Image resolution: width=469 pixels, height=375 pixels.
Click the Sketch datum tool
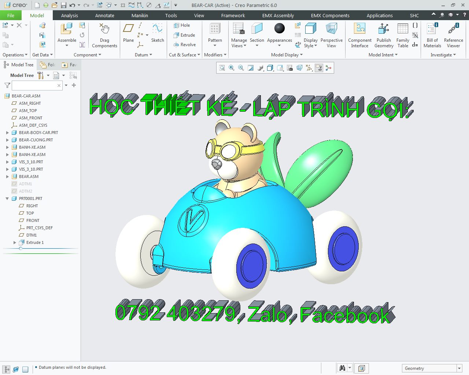point(158,29)
